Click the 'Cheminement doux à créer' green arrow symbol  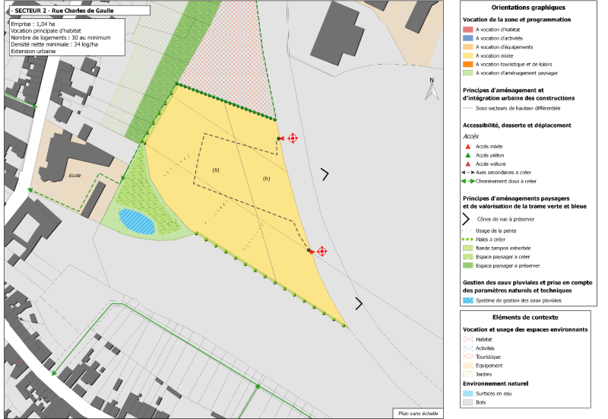click(x=467, y=182)
